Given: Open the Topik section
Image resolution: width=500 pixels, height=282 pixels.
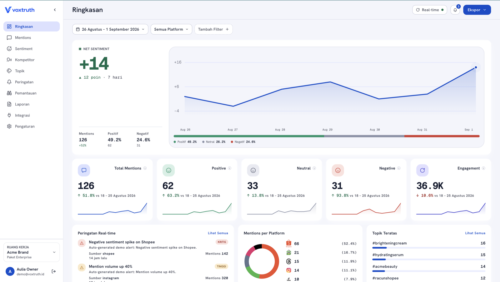Looking at the screenshot, I should pyautogui.click(x=32, y=71).
